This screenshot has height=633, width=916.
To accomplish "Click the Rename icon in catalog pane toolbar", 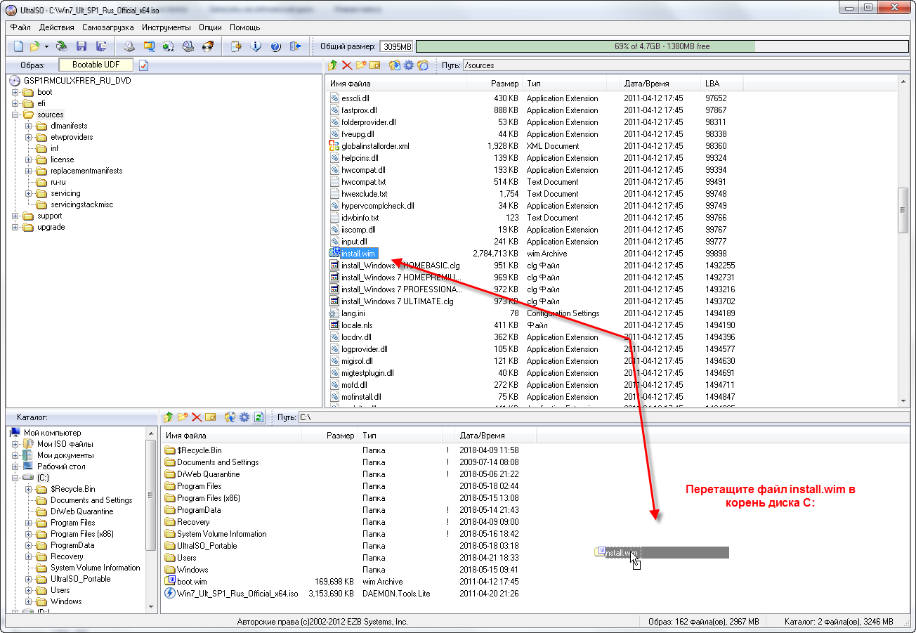I will point(210,417).
